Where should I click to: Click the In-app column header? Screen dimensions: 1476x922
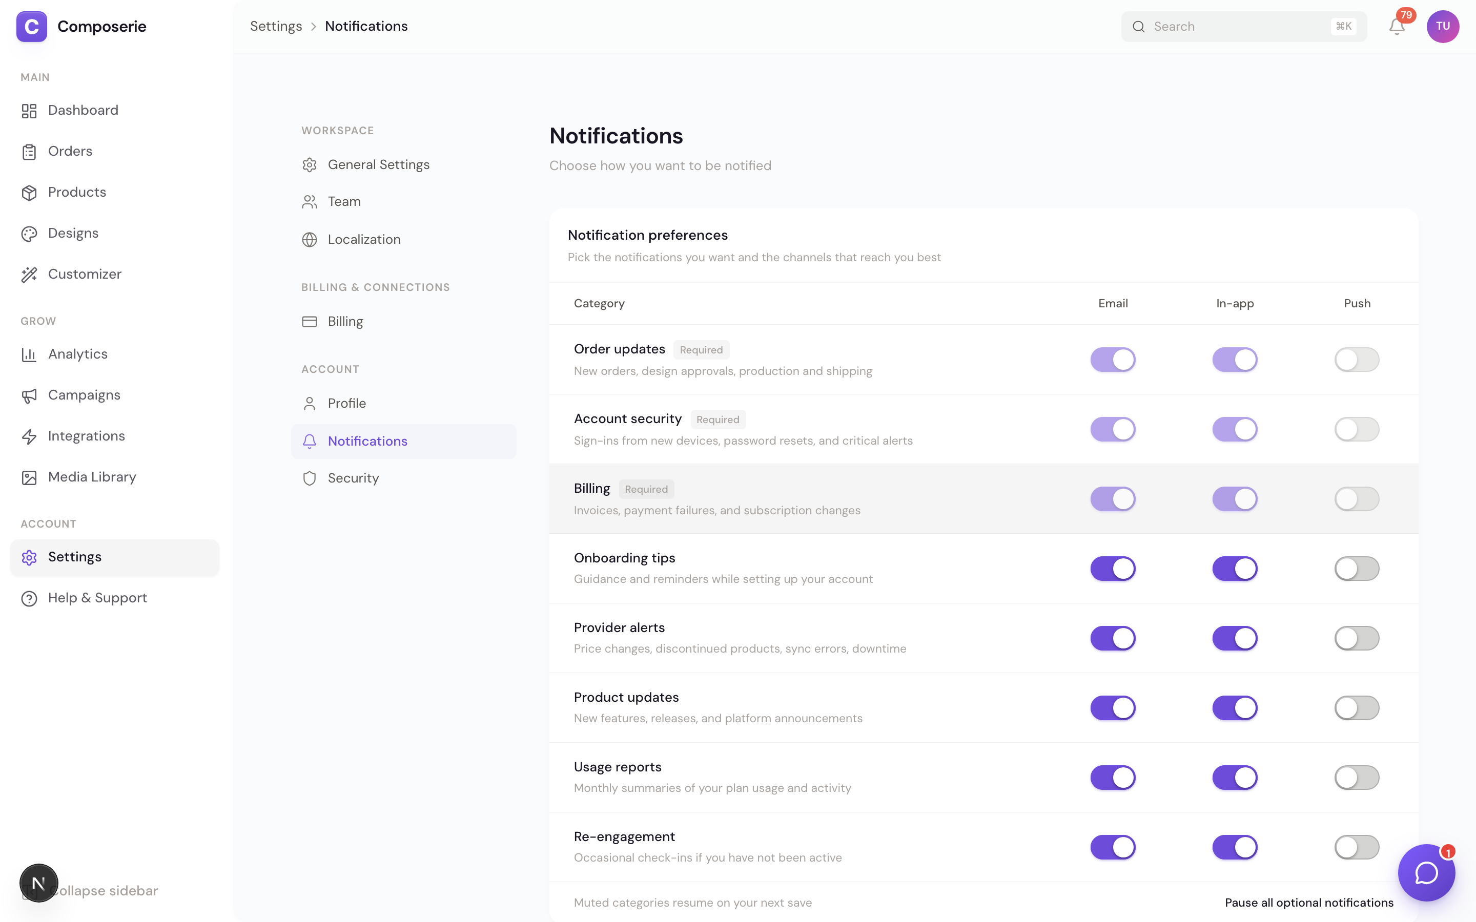[1235, 304]
